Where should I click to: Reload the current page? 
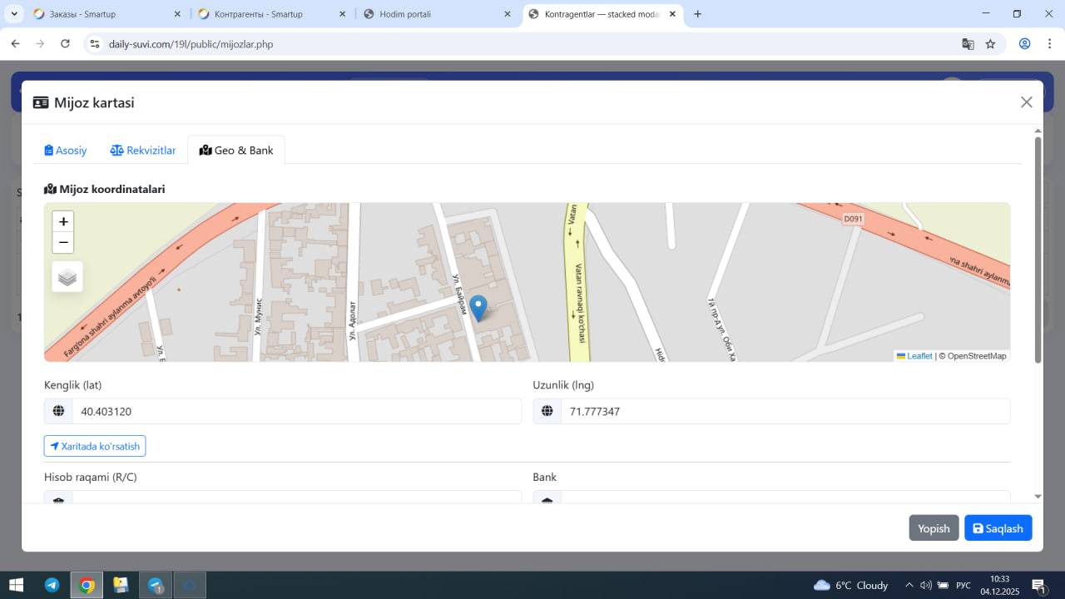(x=65, y=44)
